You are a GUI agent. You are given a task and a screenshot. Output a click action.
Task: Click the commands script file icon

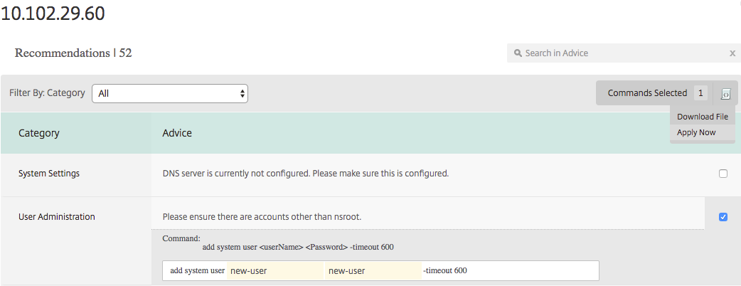725,94
